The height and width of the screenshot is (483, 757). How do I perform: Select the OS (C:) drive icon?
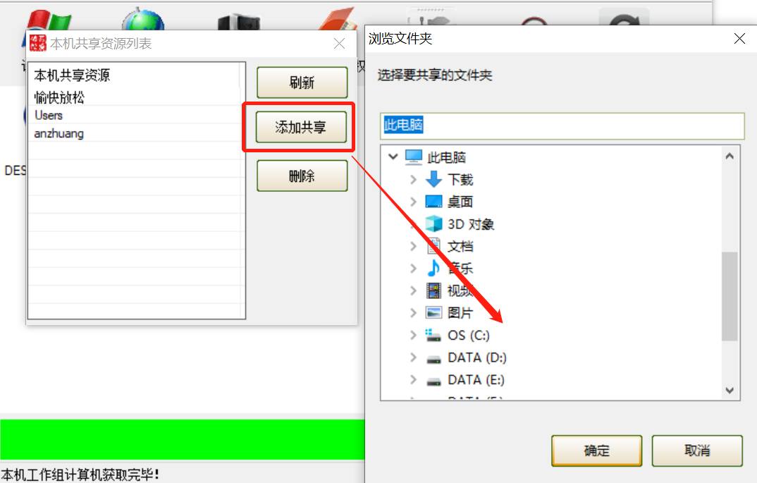tap(433, 335)
